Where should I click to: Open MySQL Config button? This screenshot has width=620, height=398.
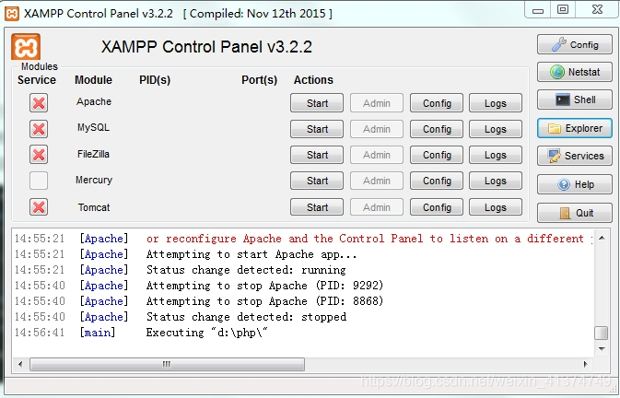[x=437, y=129]
